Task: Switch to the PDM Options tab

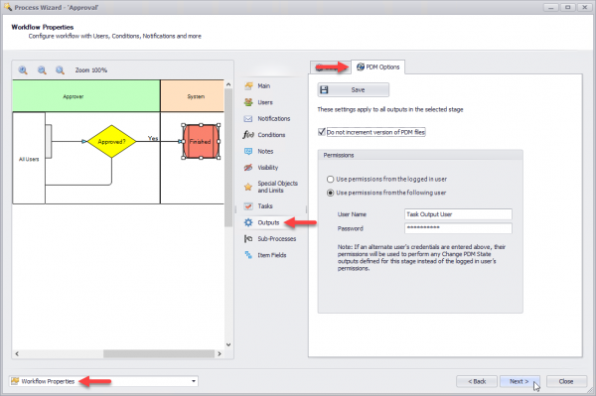Action: (x=377, y=67)
